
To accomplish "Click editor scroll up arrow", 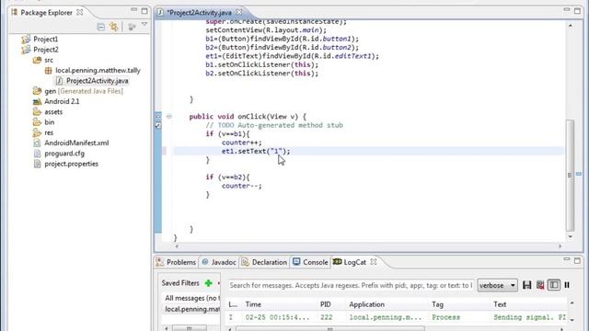I will point(571,26).
